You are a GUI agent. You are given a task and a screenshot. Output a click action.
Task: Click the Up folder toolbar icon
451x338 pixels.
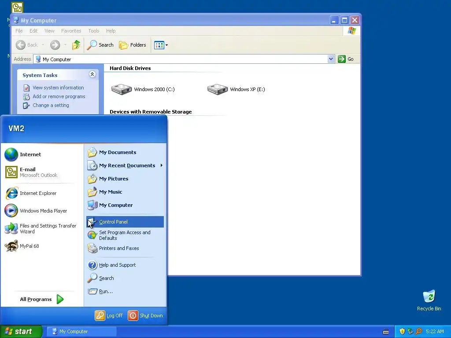[76, 45]
